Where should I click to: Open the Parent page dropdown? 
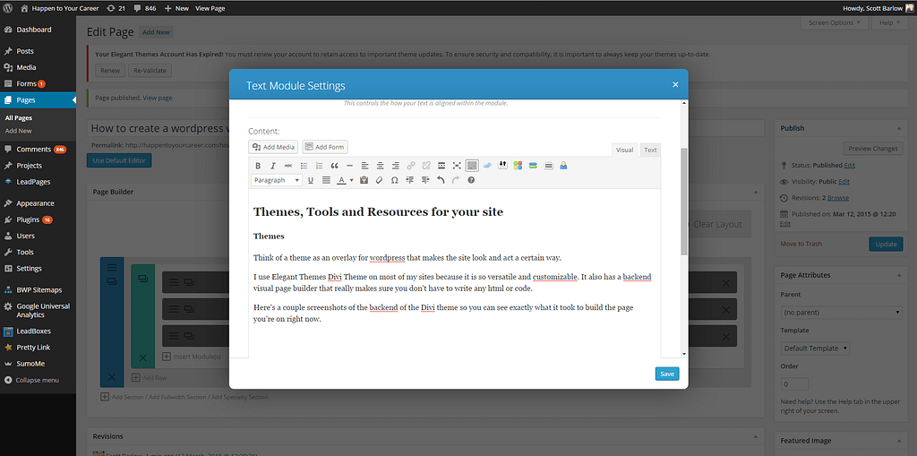pyautogui.click(x=842, y=312)
